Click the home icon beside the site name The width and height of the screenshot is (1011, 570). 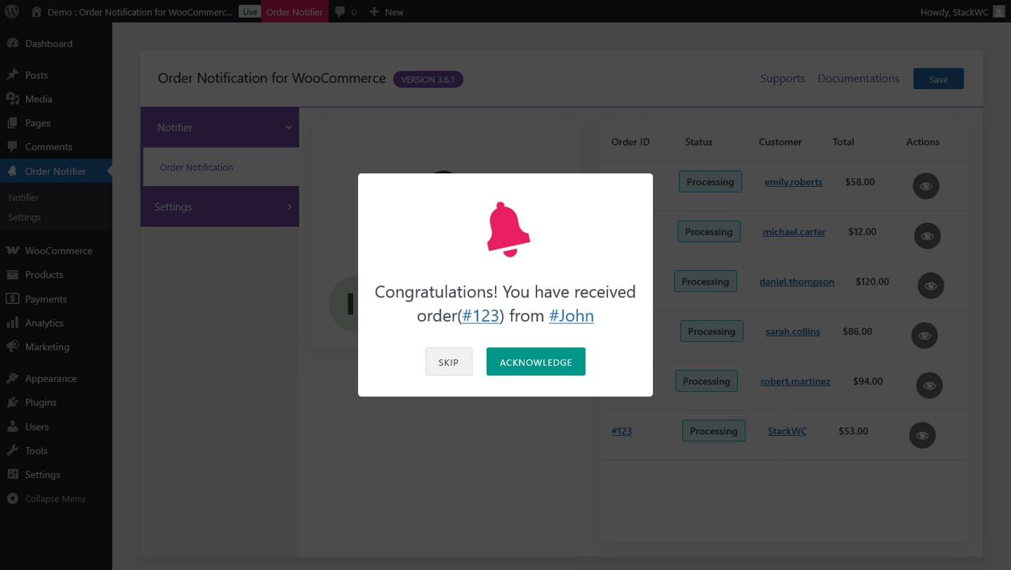[x=37, y=12]
